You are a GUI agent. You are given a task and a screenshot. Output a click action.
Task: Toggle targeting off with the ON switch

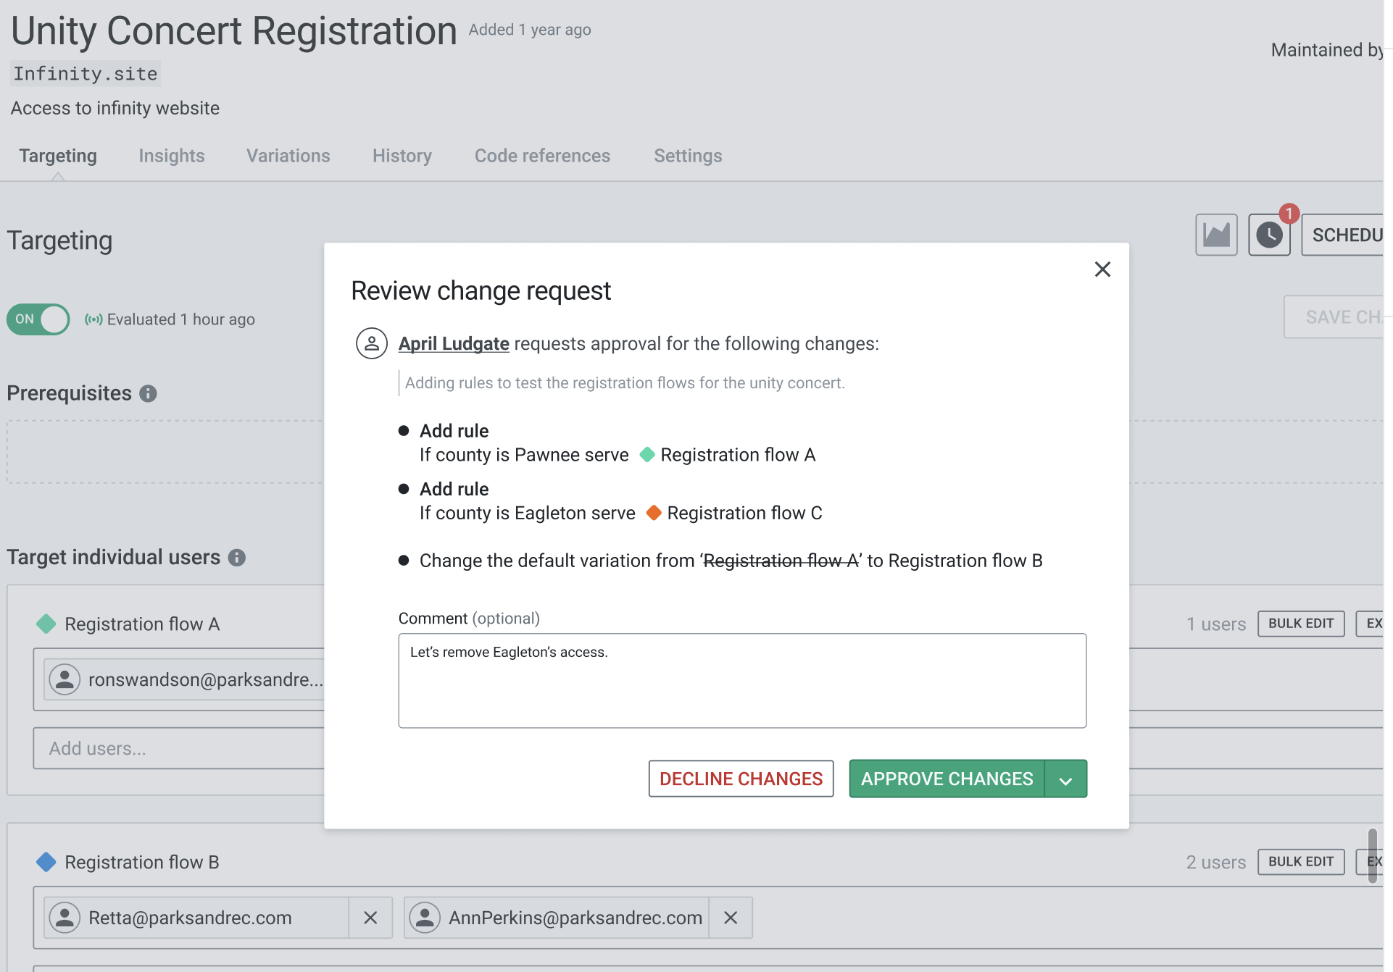coord(37,319)
